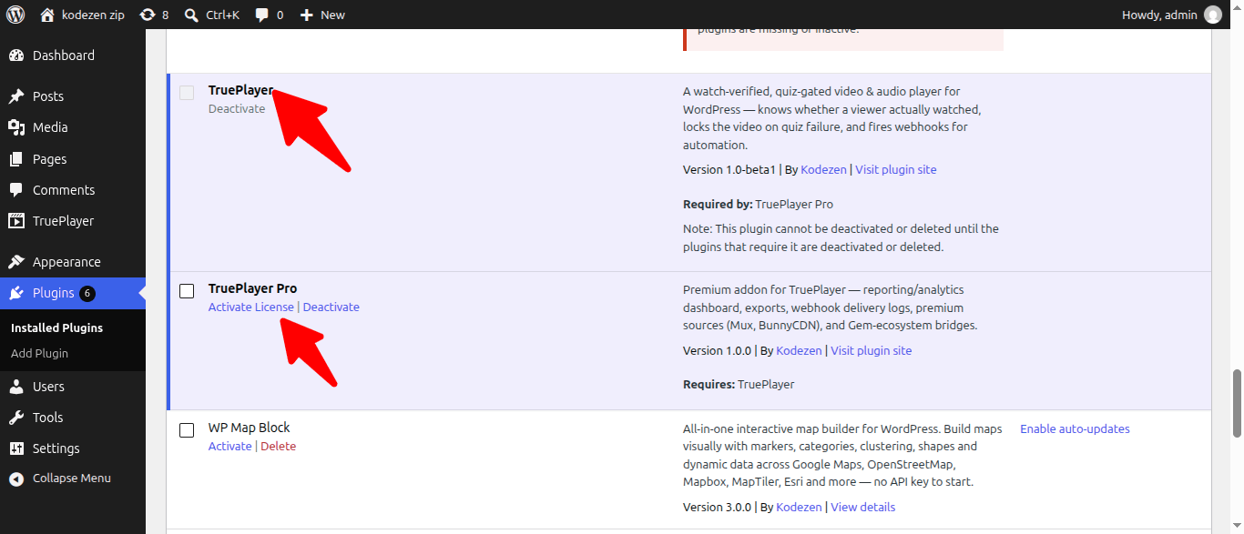Click the disabled TruePlayer checkbox
The image size is (1244, 534).
click(187, 93)
